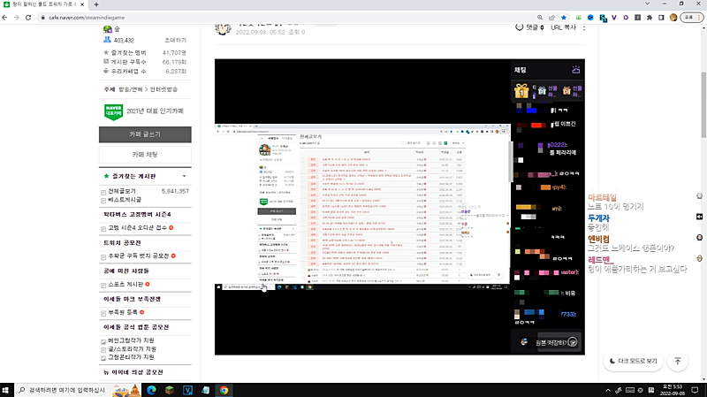Open the zoom magnifier in address bar
Viewport: 707px width, 397px height.
tap(540, 18)
